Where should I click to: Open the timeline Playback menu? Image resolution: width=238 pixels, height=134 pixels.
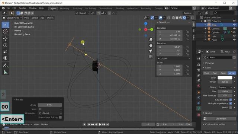pyautogui.click(x=15, y=124)
